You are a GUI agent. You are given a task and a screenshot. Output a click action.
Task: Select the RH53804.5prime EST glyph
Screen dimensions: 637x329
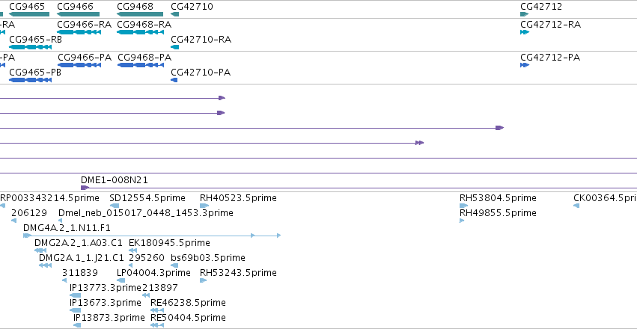463,206
